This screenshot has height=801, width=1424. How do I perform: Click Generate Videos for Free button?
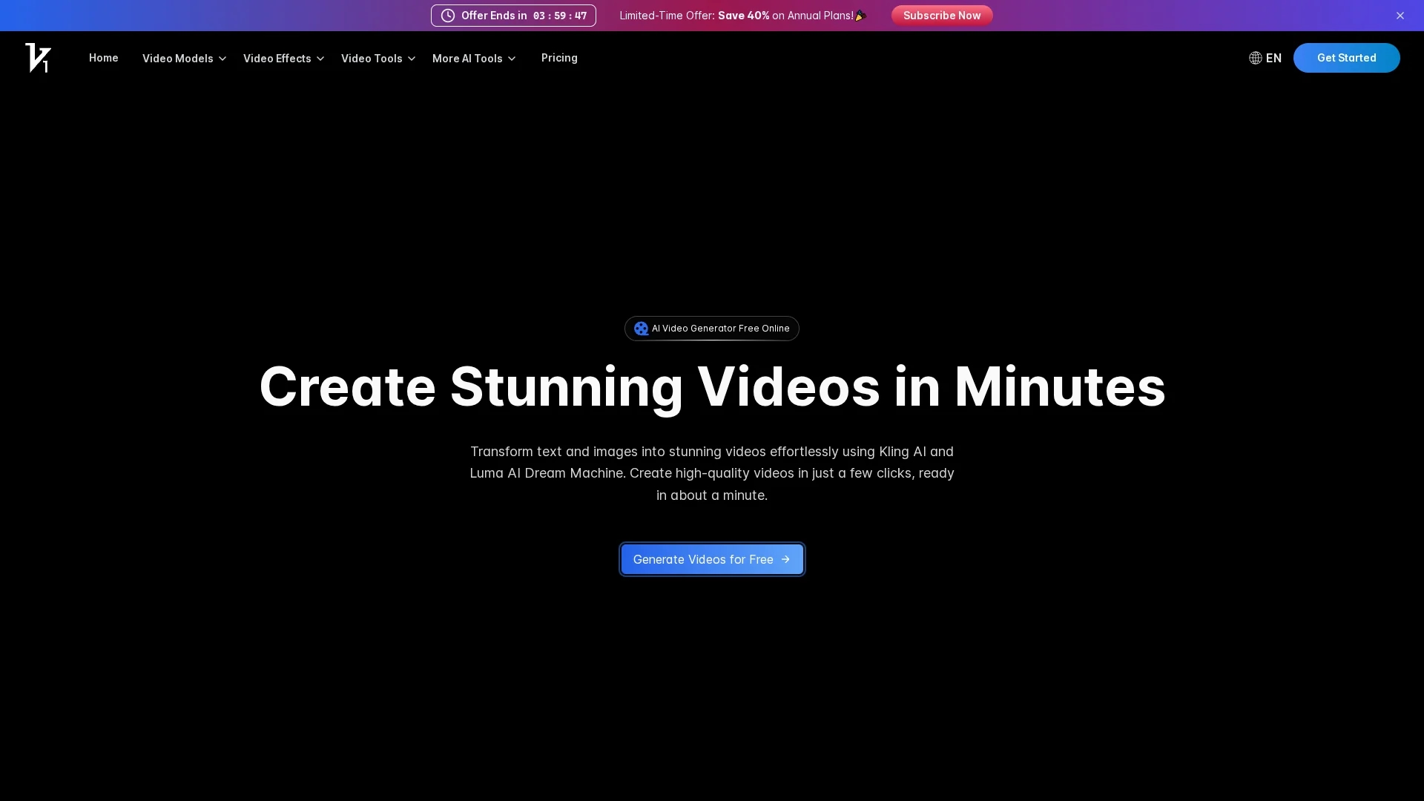712,559
